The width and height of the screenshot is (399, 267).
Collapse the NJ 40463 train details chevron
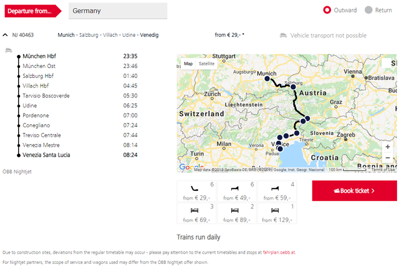(x=5, y=35)
